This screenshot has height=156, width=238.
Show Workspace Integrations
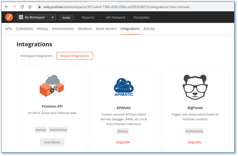(36, 56)
